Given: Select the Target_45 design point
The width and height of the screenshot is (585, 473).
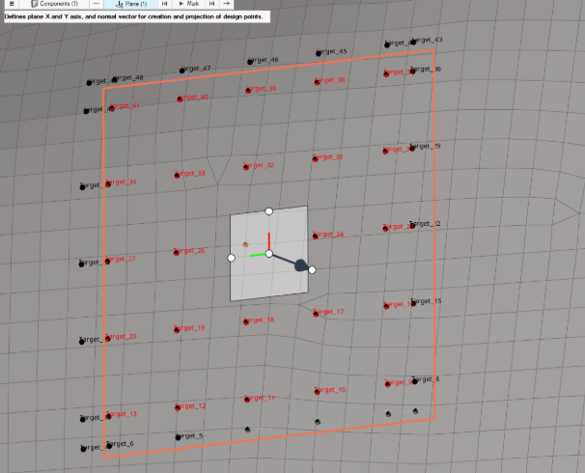Looking at the screenshot, I should 319,53.
